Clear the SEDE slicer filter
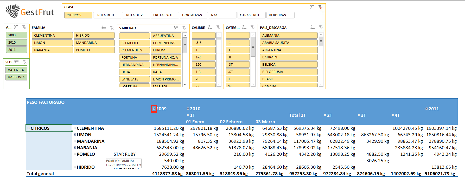Screen dimensions: 465x191 click(x=24, y=62)
